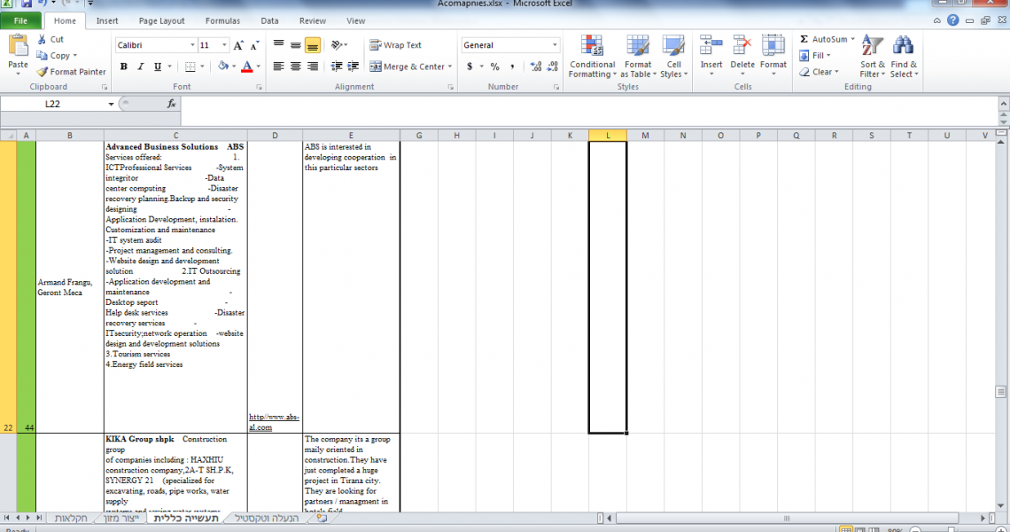The width and height of the screenshot is (1010, 532).
Task: Select the תעשייה כללית sheet tab
Action: point(186,518)
